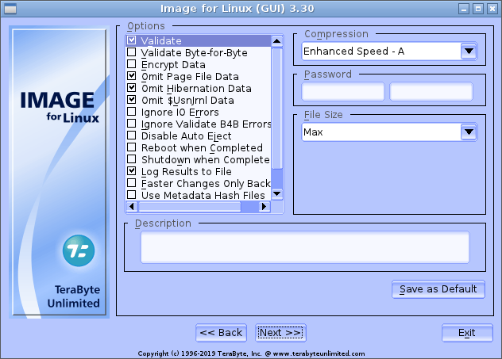Viewport: 502px width, 359px height.
Task: Open the File Size dropdown arrow
Action: [x=469, y=132]
